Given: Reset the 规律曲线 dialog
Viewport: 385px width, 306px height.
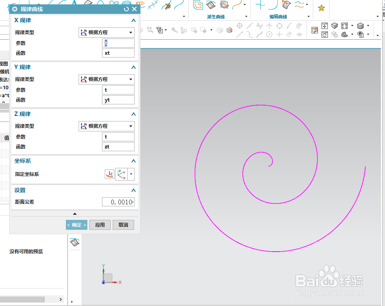Looking at the screenshot, I should [x=126, y=9].
